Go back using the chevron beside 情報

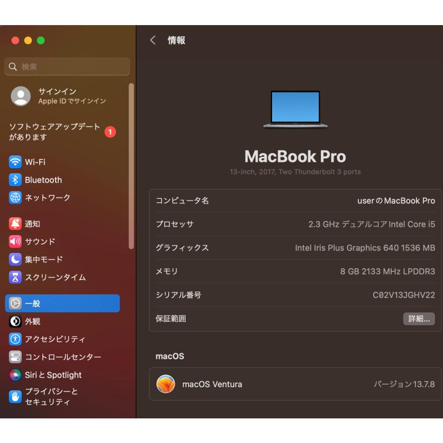coord(153,40)
